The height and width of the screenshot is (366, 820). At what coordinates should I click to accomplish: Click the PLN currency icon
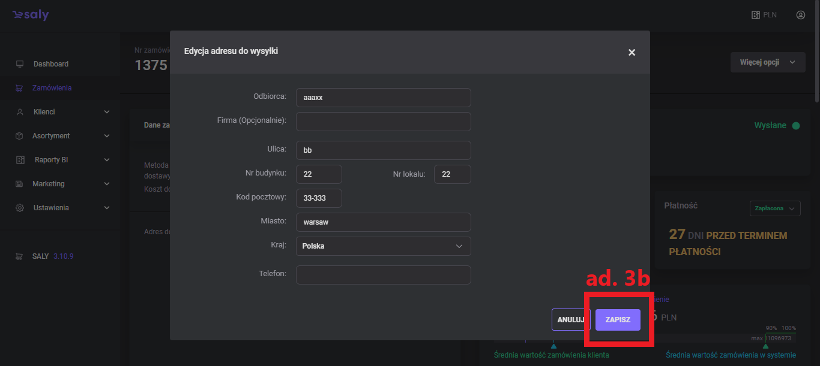756,15
